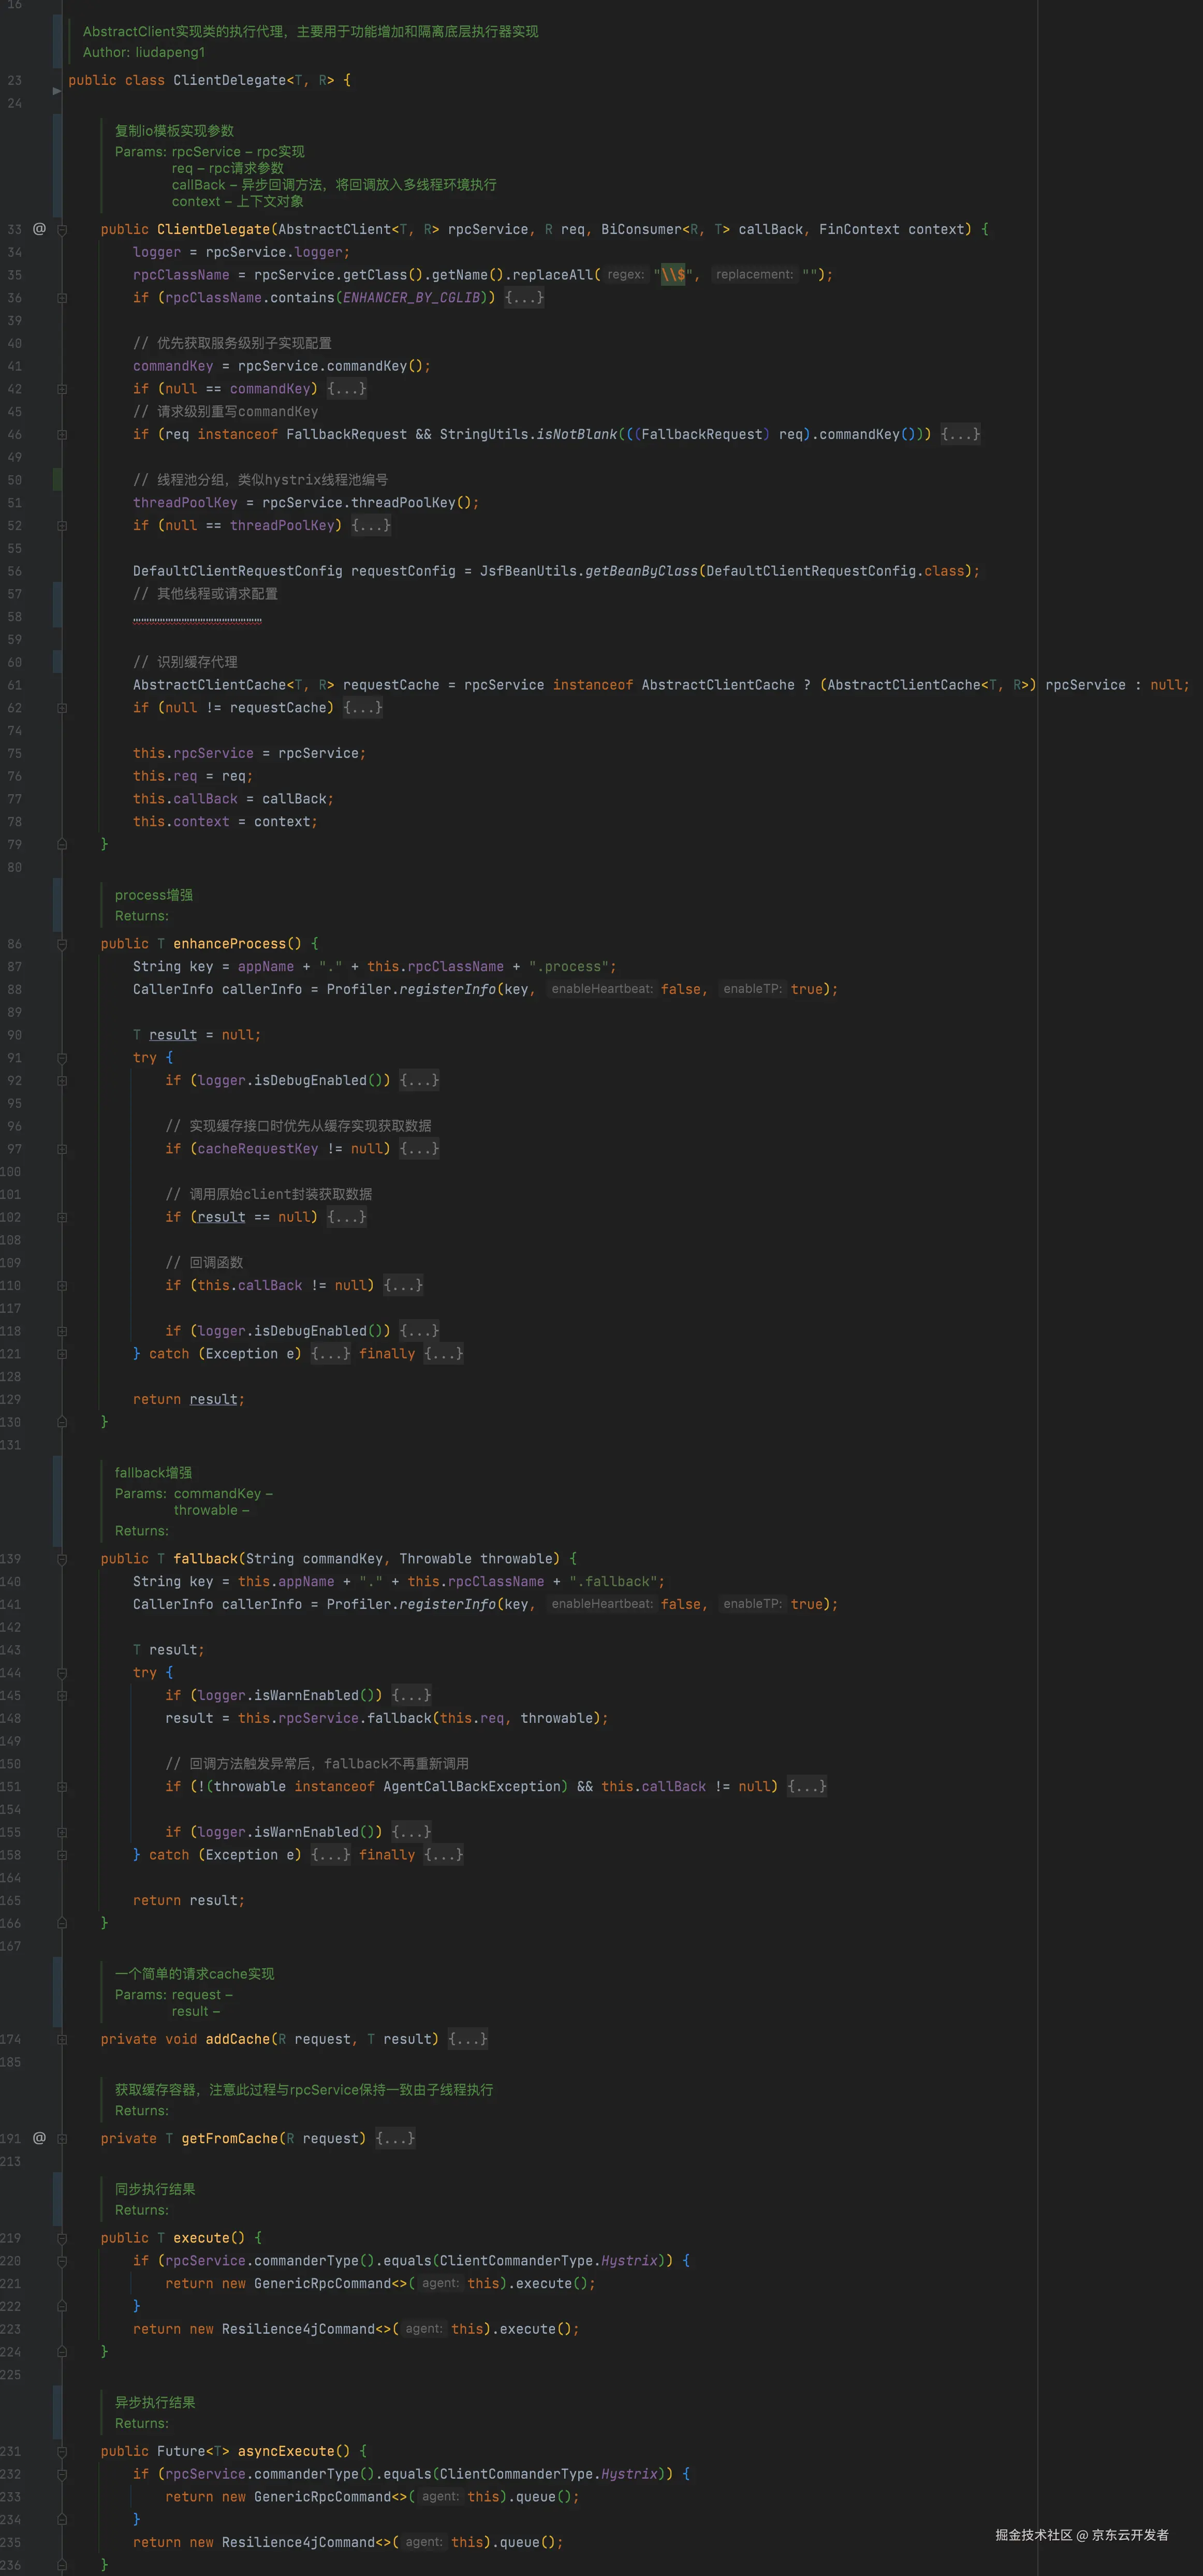Click the green change marker at line 50

point(57,480)
